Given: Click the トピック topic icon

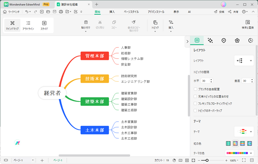Looking at the screenshot, I should (x=155, y=22).
